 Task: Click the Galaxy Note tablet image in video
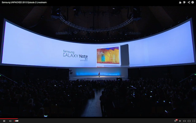click(x=112, y=55)
